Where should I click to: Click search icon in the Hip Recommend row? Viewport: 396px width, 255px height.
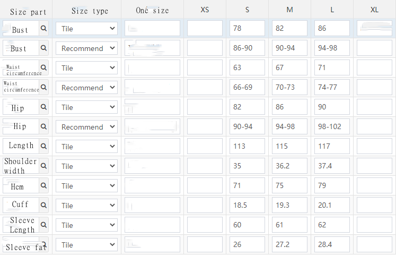point(43,127)
